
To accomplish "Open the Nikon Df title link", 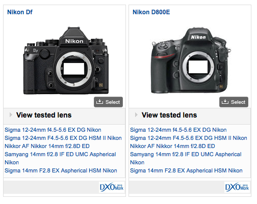I will pyautogui.click(x=20, y=12).
